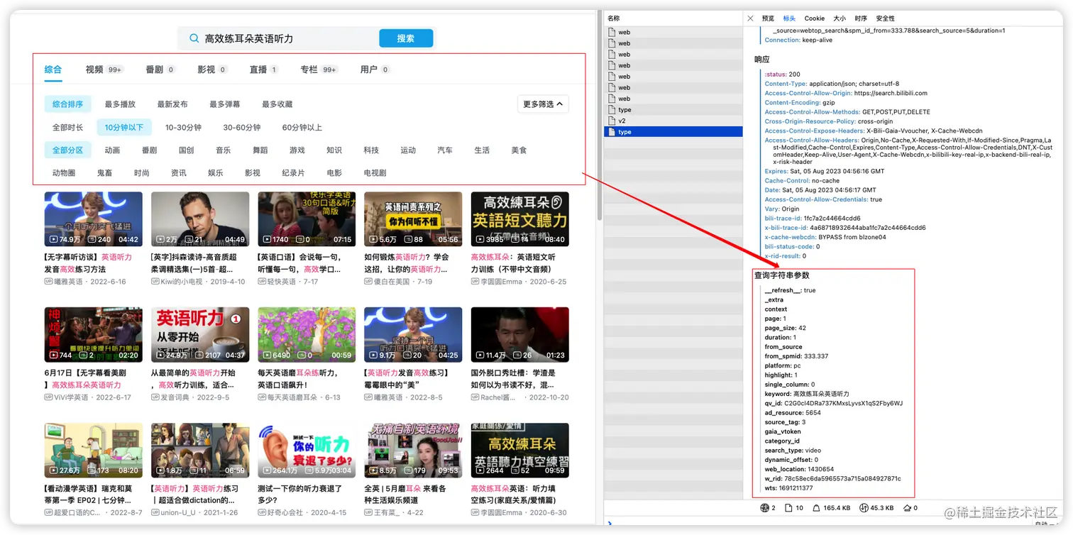Open the 时序 tab in DevTools
This screenshot has height=535, width=1073.
(861, 18)
